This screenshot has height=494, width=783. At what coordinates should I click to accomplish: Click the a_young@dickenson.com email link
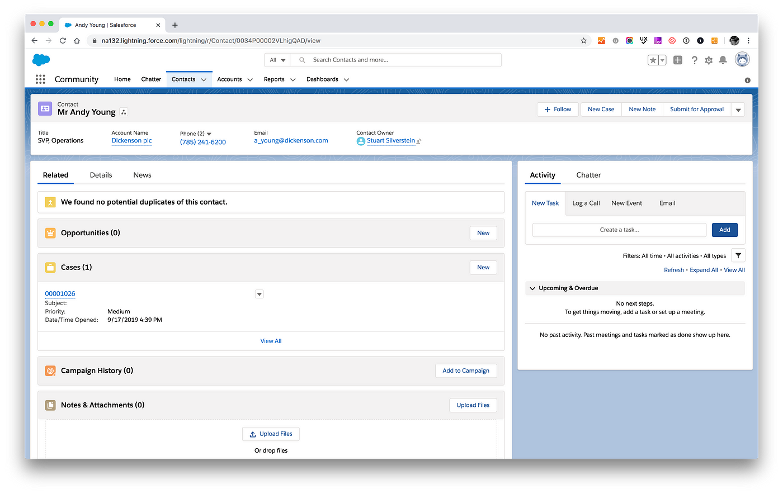click(291, 141)
